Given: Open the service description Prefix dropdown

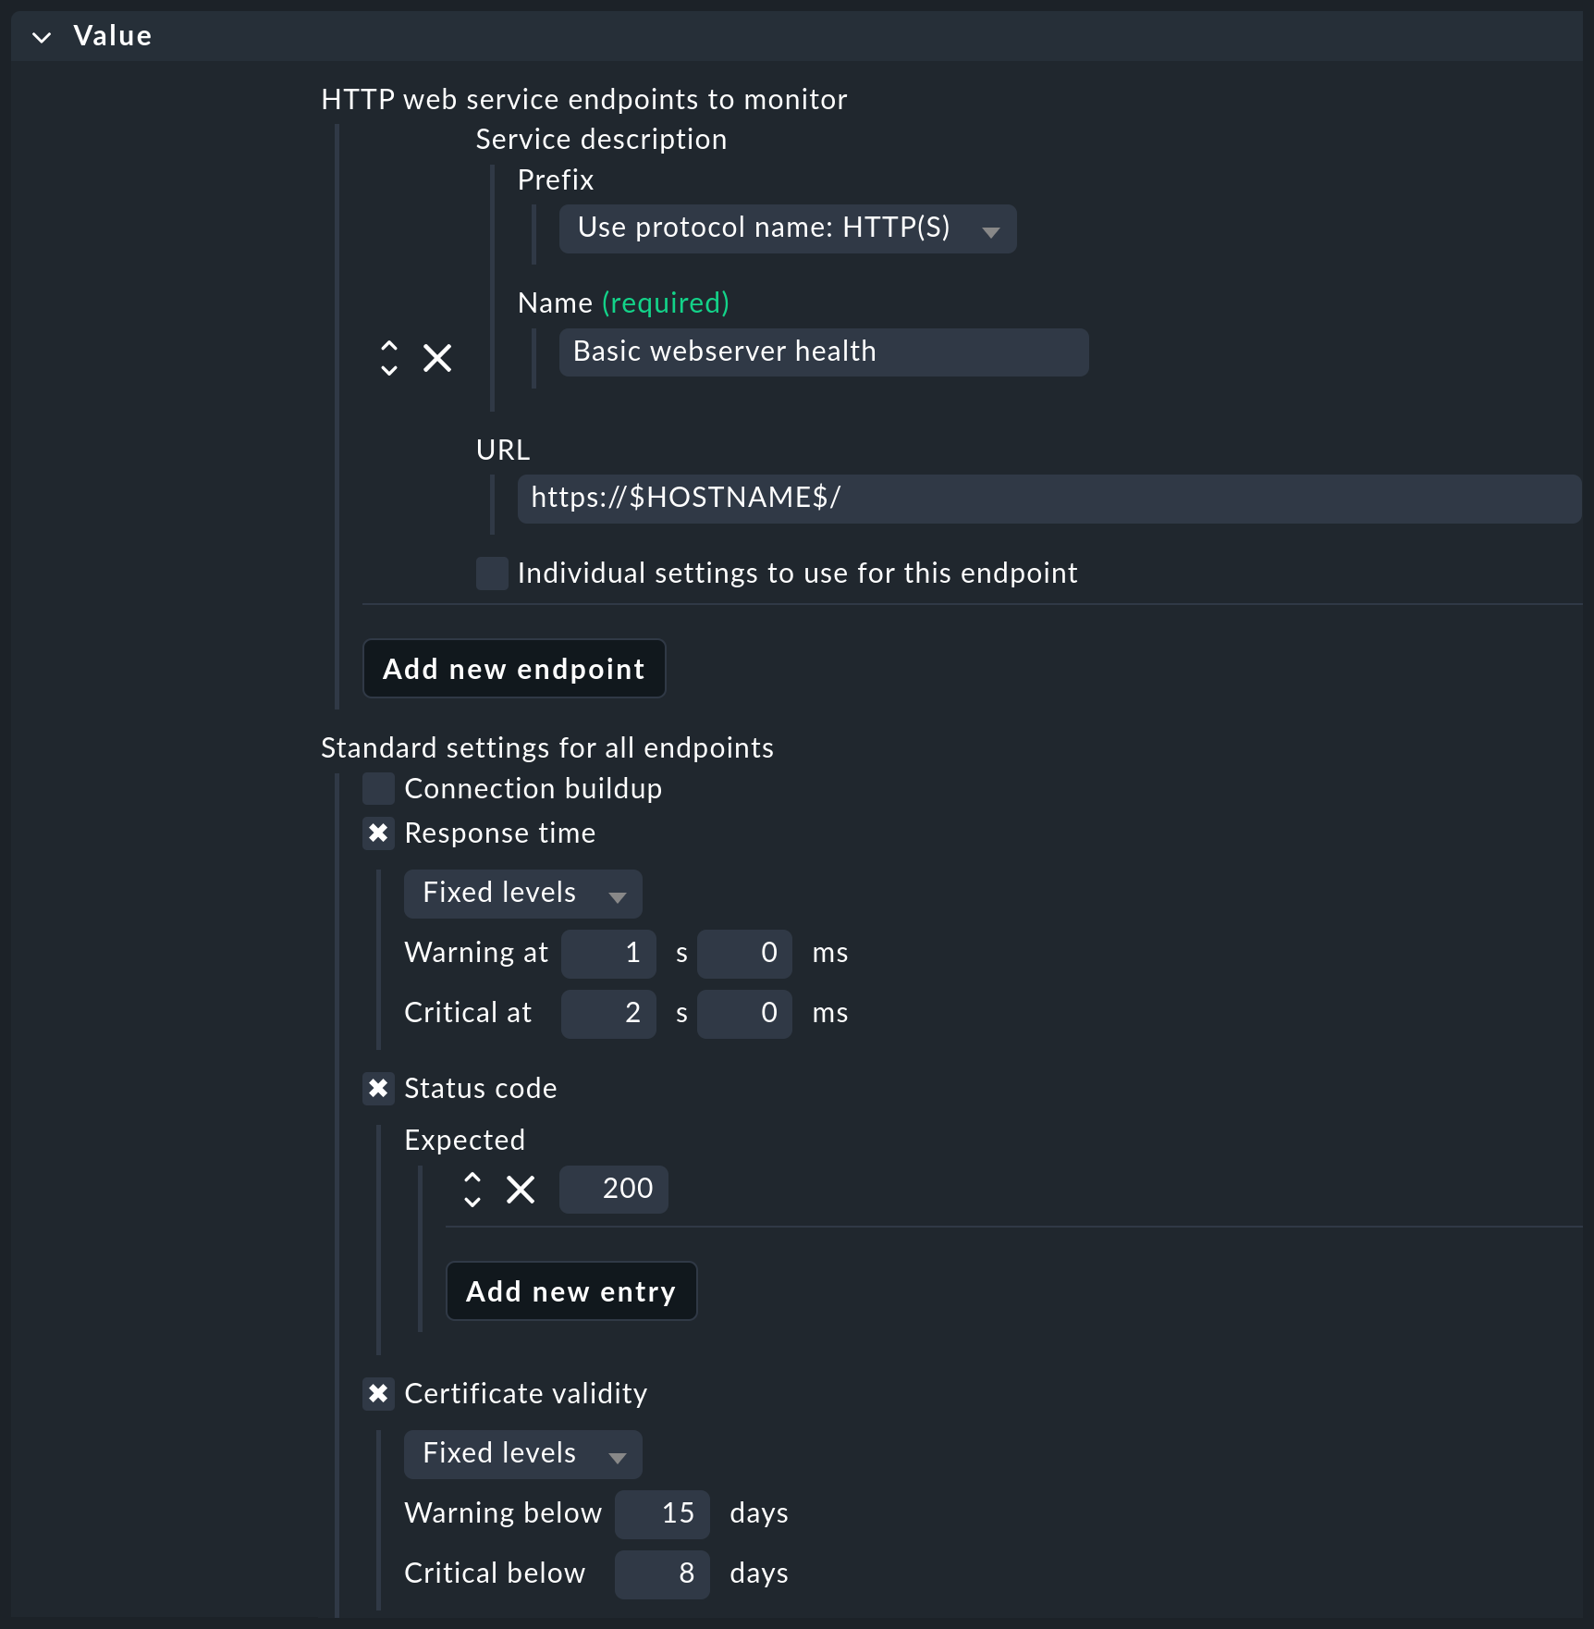Looking at the screenshot, I should click(787, 228).
